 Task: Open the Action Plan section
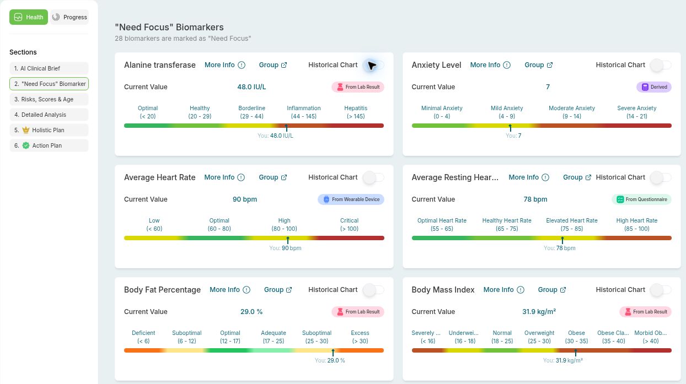[x=49, y=145]
